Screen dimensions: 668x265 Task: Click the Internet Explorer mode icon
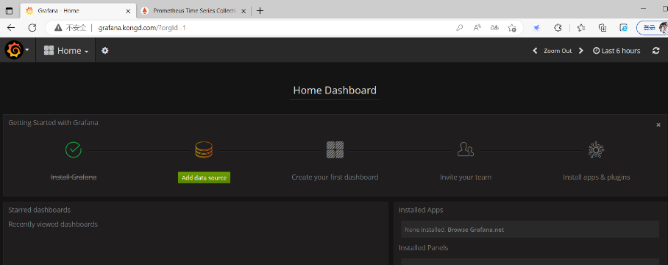point(623,28)
